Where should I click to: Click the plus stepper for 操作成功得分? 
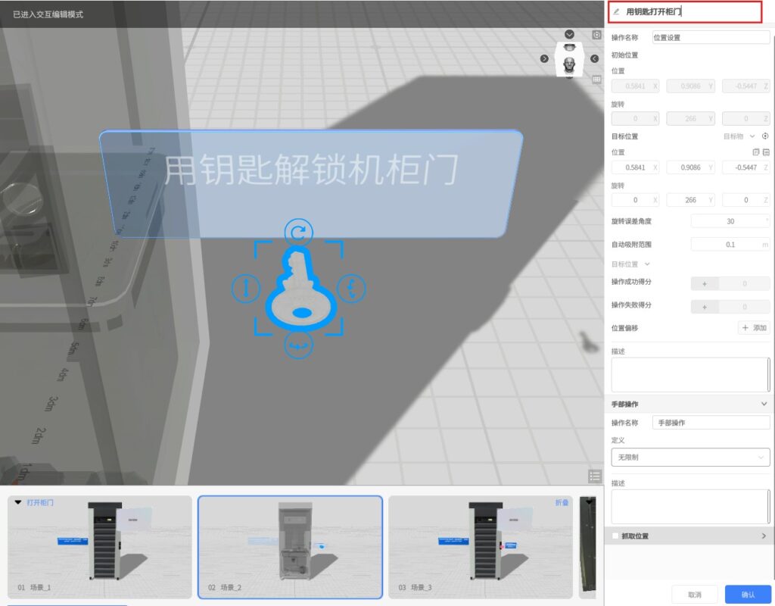pyautogui.click(x=705, y=283)
